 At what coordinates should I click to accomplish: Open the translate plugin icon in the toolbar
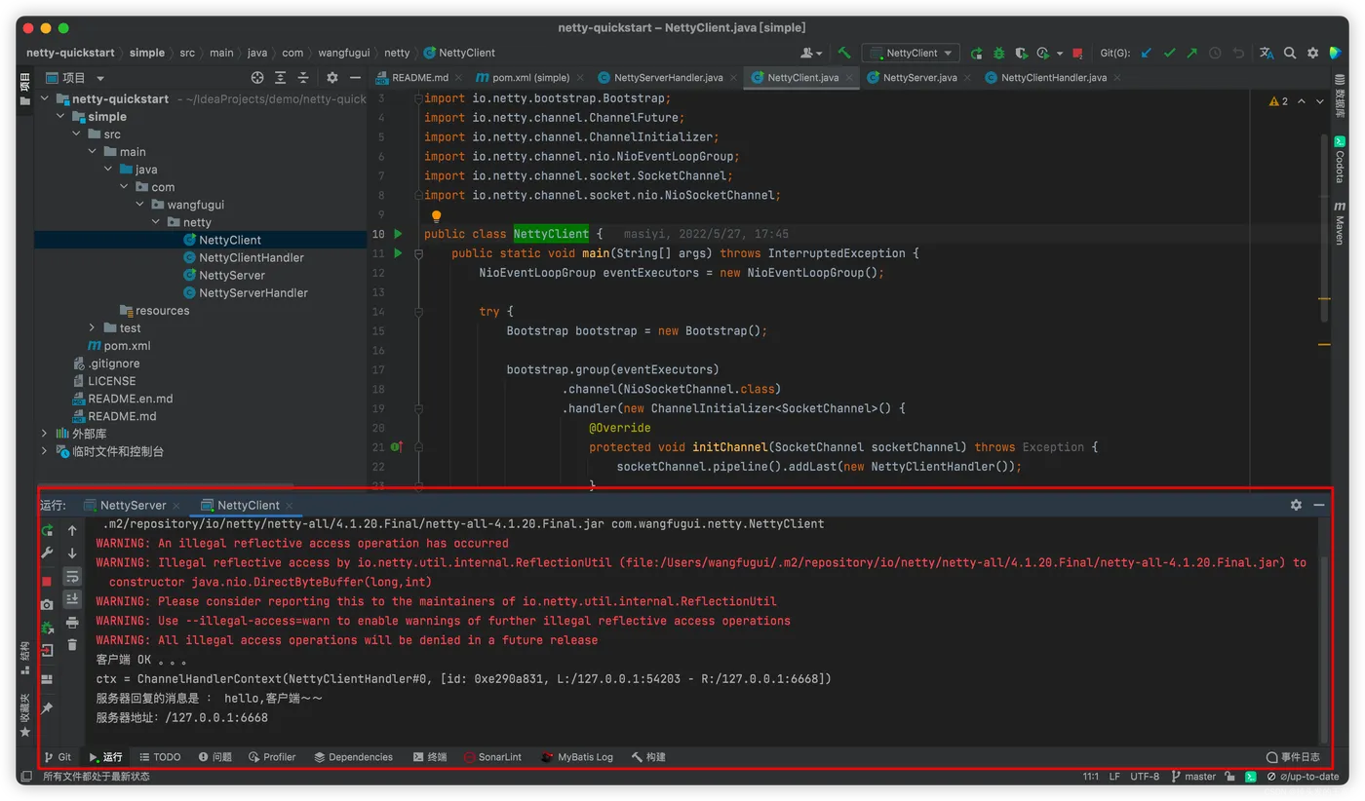tap(1267, 53)
